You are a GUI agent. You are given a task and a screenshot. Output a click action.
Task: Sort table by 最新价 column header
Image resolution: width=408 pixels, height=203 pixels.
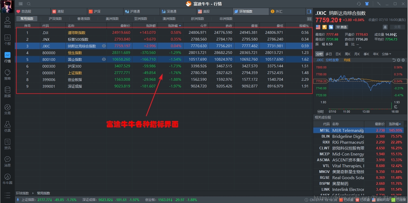tap(125, 26)
